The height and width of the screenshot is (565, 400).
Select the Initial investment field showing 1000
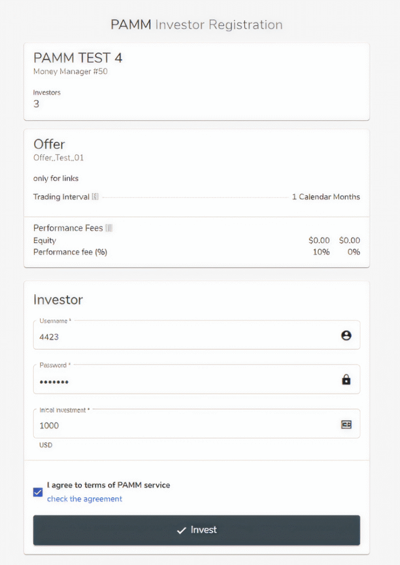click(182, 425)
